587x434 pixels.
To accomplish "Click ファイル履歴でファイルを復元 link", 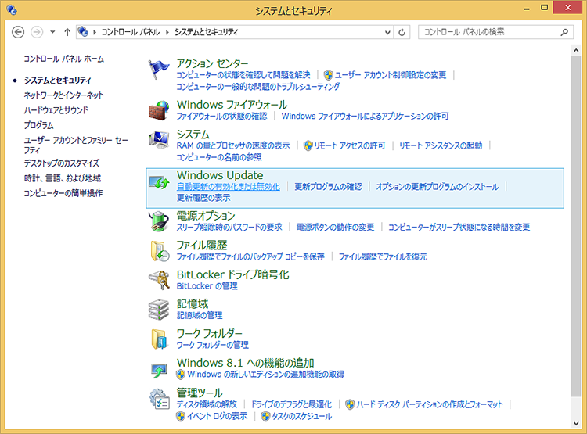I will tap(383, 256).
